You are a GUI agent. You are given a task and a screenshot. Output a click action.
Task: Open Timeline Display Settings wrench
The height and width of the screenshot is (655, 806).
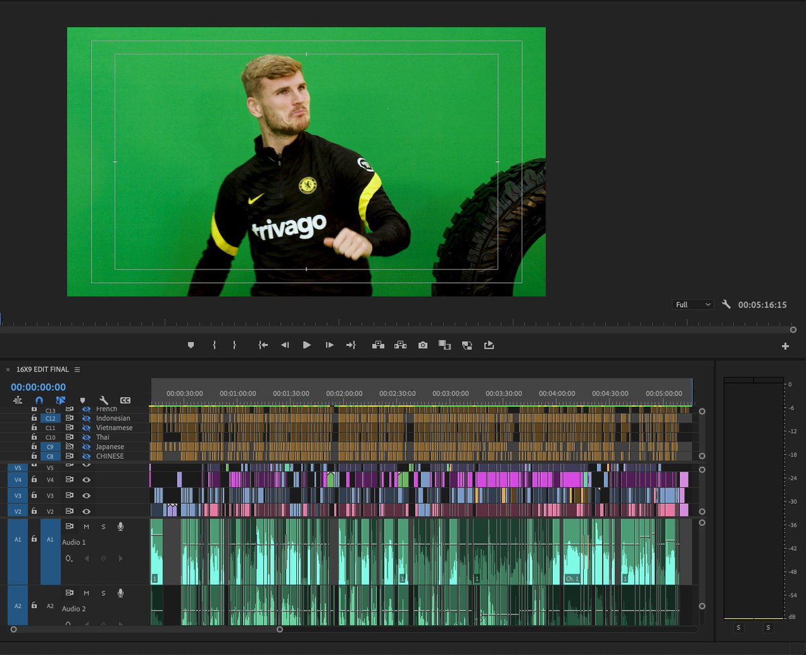click(103, 400)
